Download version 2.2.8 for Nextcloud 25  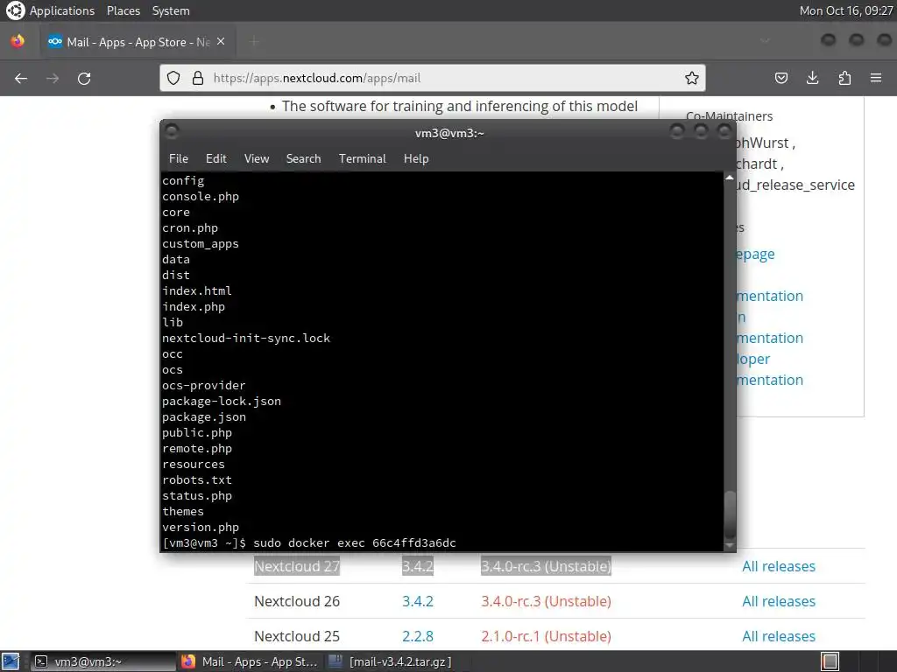click(x=418, y=636)
